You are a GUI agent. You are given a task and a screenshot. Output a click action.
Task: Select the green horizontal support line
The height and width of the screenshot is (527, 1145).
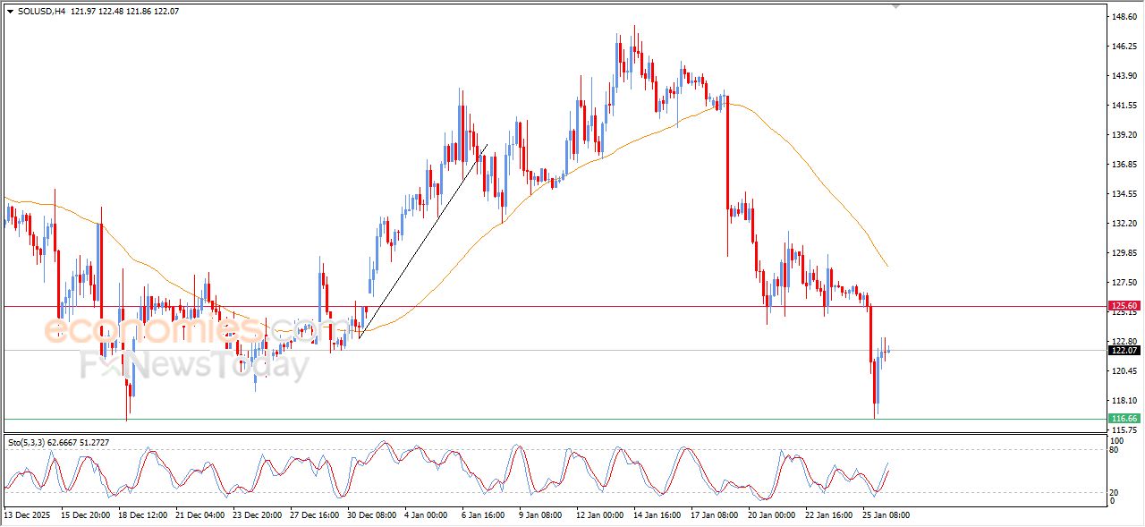point(537,419)
